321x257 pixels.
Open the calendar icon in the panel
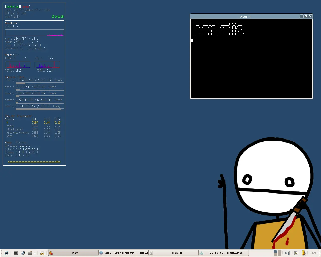296,253
